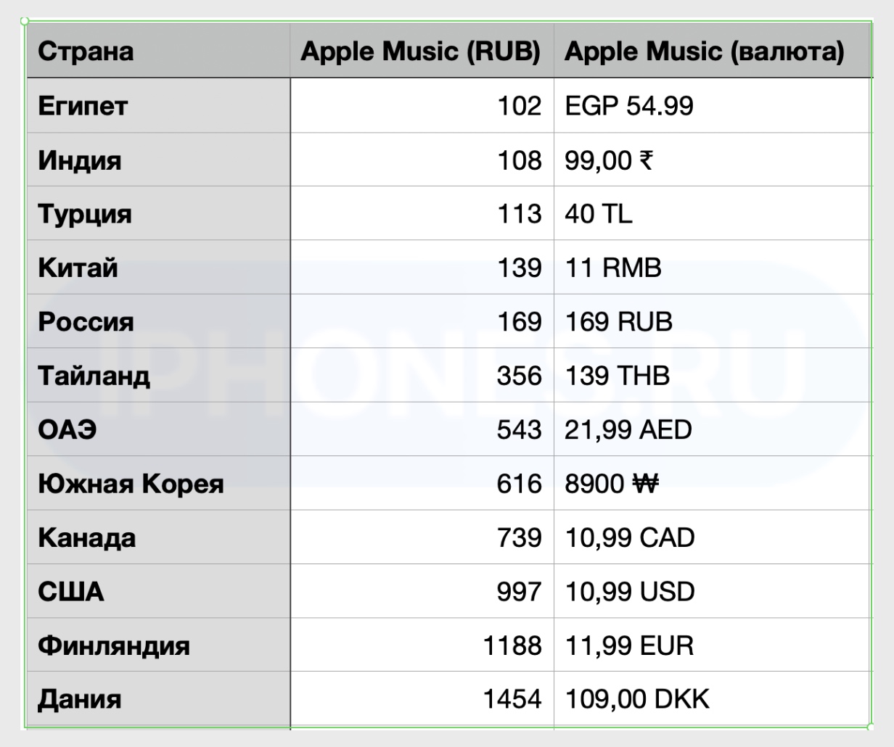Image resolution: width=894 pixels, height=747 pixels.
Task: Select the cell containing 139
Action: click(519, 268)
